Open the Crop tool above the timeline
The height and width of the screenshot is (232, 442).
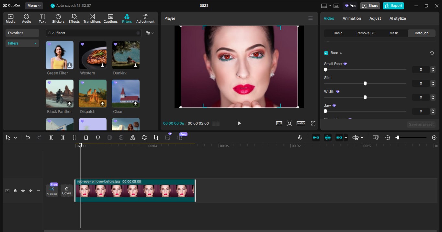pyautogui.click(x=156, y=138)
